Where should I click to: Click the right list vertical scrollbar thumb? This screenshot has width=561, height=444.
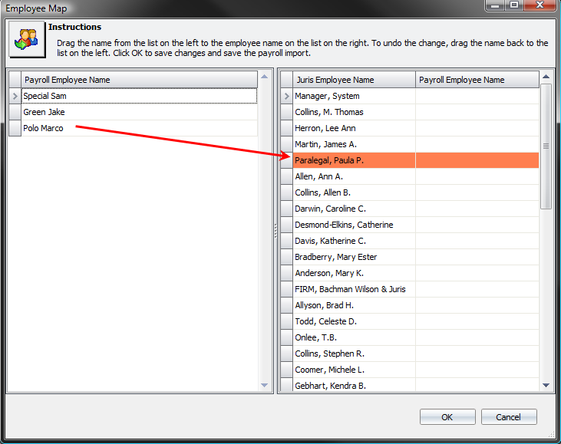coord(546,146)
